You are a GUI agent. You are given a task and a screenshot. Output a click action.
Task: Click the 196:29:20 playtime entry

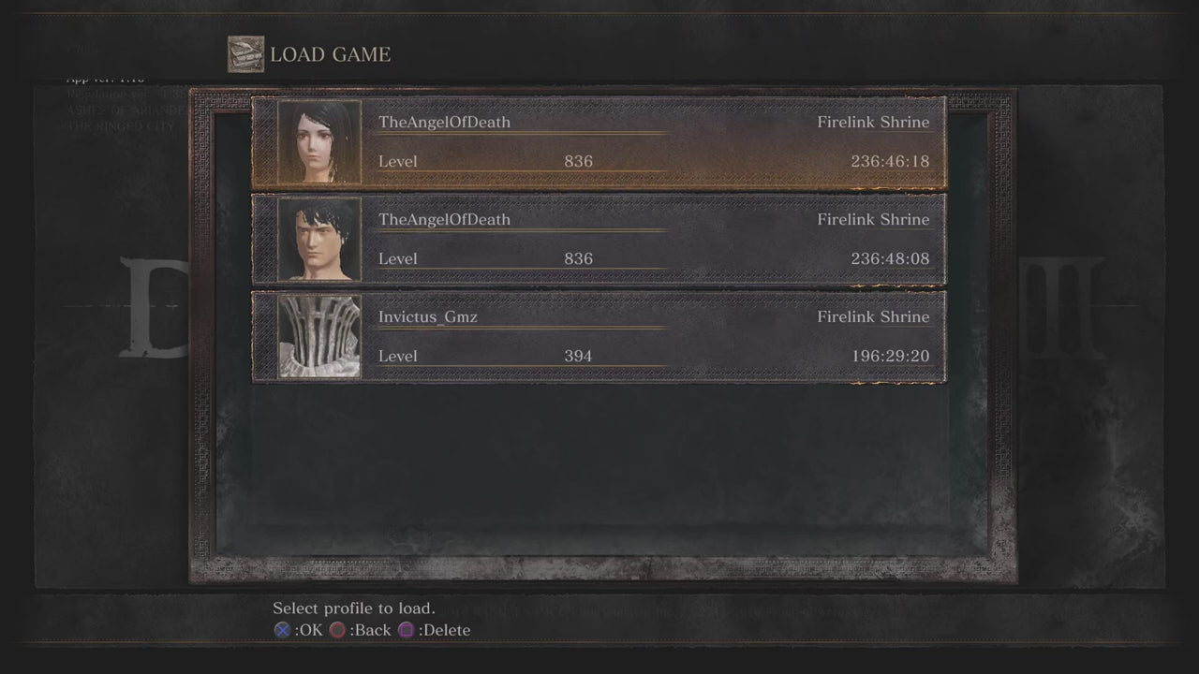coord(890,356)
